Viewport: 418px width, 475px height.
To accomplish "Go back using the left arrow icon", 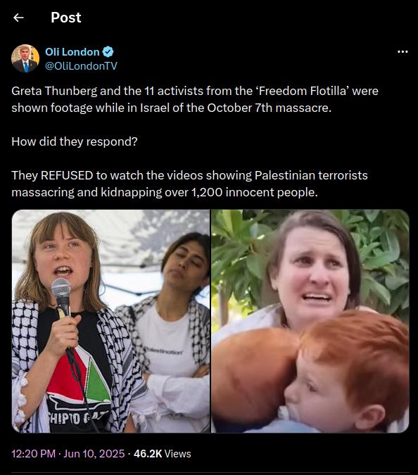I will 18,18.
